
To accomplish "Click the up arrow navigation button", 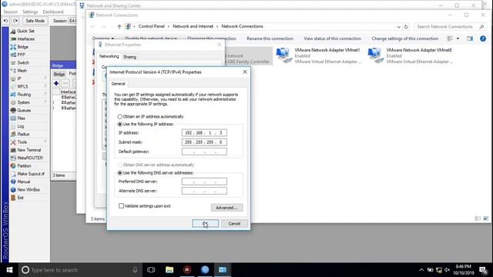I will (x=119, y=27).
